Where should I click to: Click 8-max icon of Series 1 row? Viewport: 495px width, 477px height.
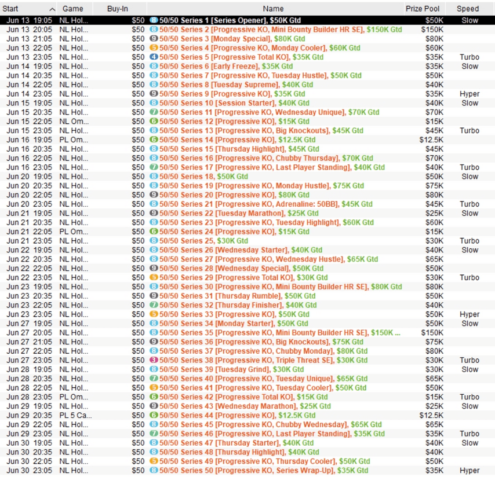[154, 20]
